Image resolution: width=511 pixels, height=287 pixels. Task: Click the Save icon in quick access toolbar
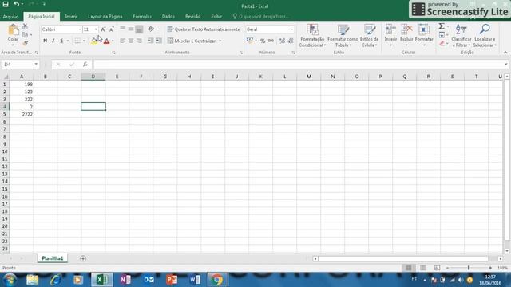pyautogui.click(x=6, y=4)
